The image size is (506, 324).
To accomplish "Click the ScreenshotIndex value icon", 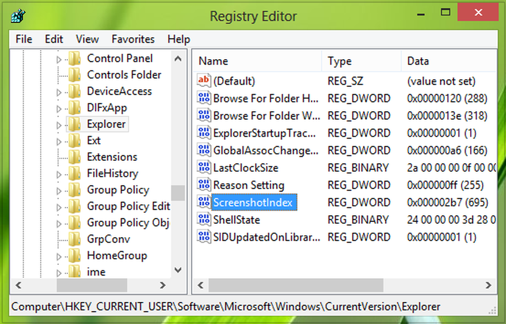I will click(x=204, y=202).
